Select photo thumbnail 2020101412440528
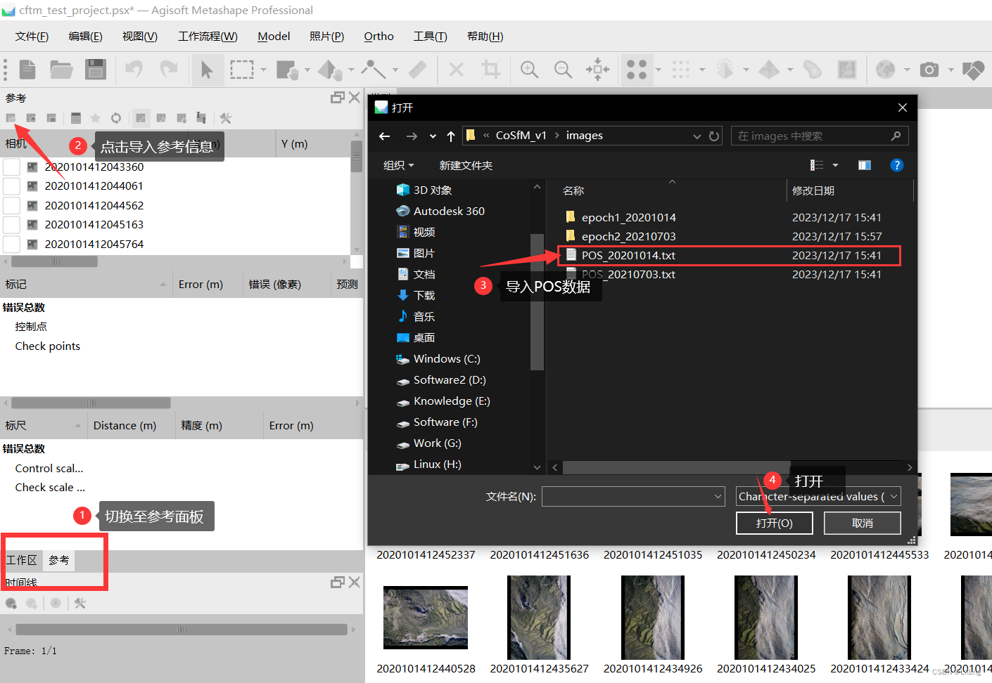The image size is (992, 683). pos(425,618)
